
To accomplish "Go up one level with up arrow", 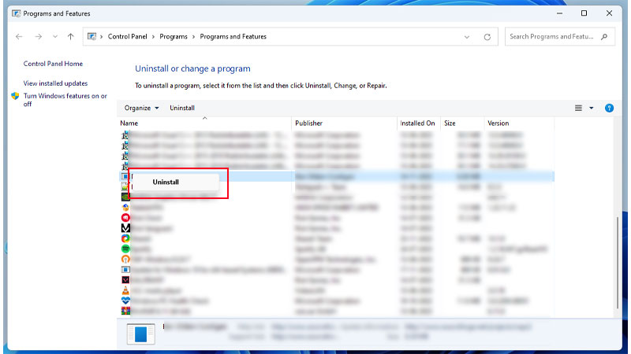I will tap(71, 36).
